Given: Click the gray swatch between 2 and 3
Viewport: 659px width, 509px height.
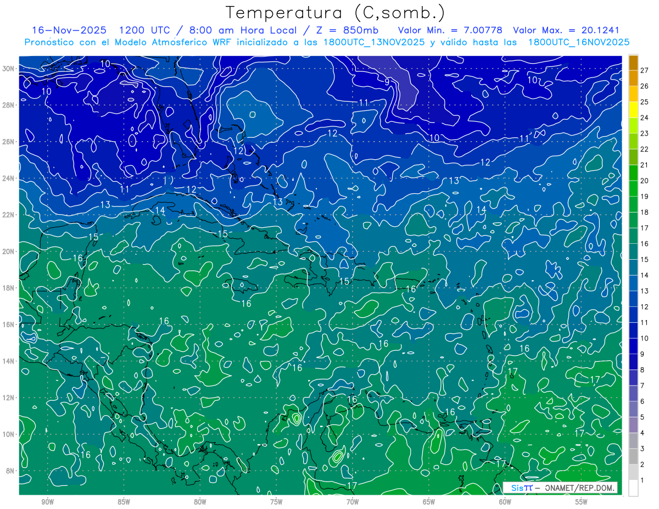Looking at the screenshot, I should (633, 456).
